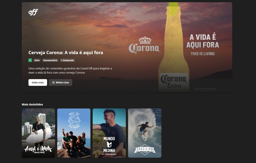Open the Mundo Medina 9ª Temporada poster
Image resolution: width=256 pixels, height=163 pixels.
pos(109,133)
